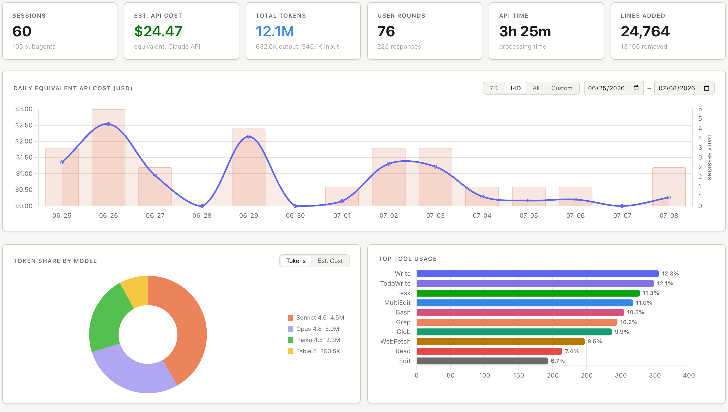Select the Custom range option
The height and width of the screenshot is (412, 728).
click(x=561, y=88)
